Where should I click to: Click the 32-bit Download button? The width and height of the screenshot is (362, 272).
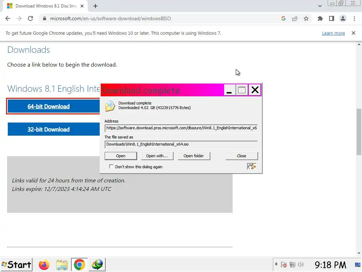[54, 129]
